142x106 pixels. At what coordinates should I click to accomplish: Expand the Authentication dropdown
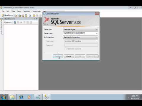[97, 37]
